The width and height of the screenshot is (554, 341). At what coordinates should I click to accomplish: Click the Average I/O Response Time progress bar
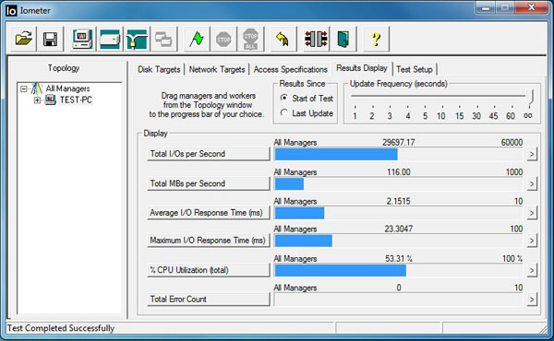click(398, 213)
